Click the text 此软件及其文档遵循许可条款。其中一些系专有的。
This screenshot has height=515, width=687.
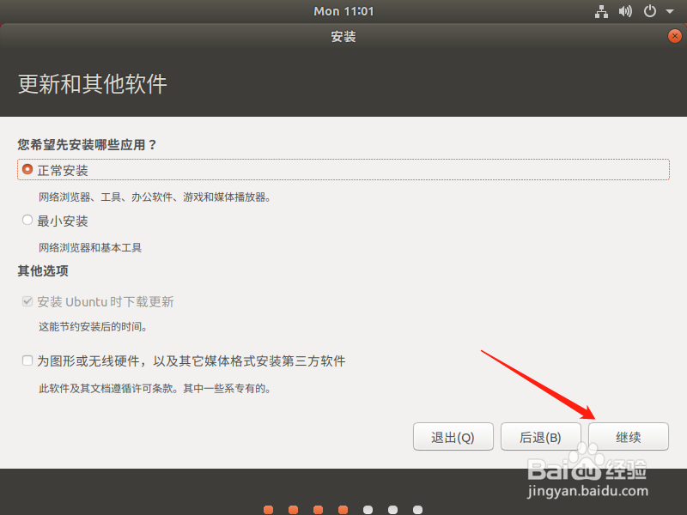click(155, 389)
